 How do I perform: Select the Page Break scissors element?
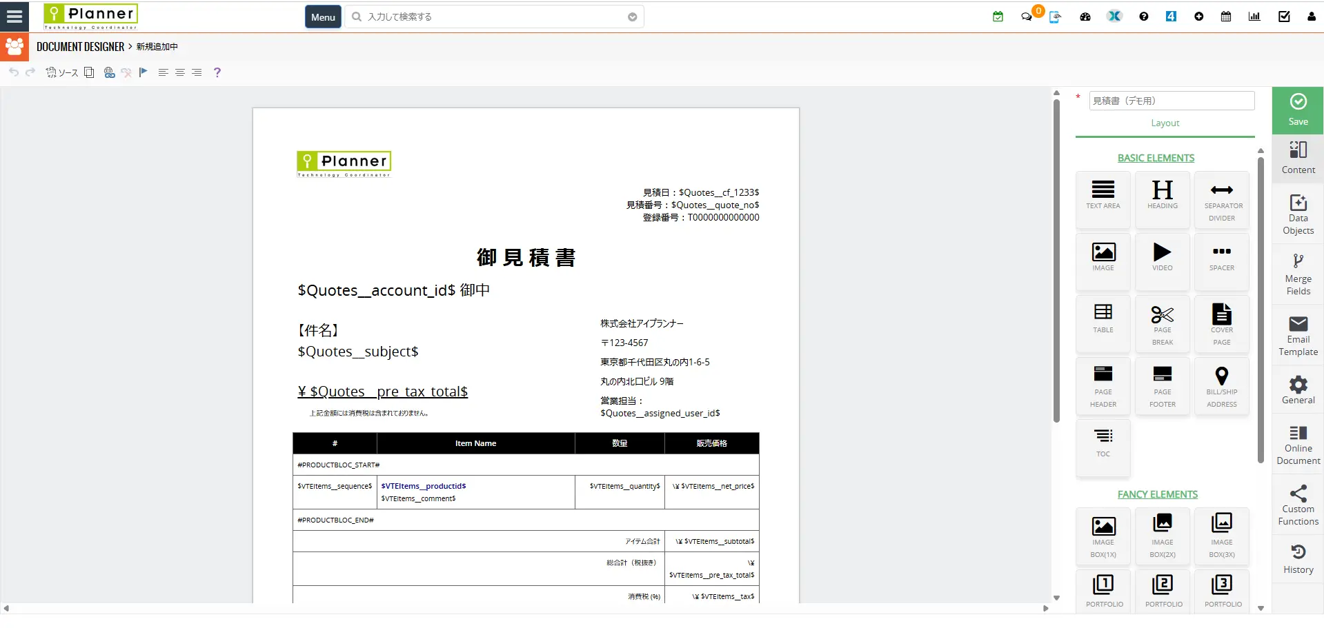pos(1163,325)
